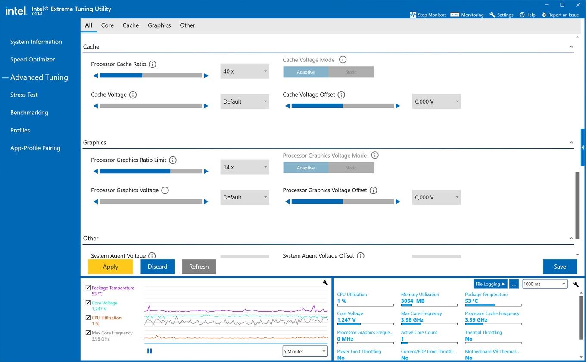Click the Processor Graphics Voltage Offset info icon

(x=374, y=190)
